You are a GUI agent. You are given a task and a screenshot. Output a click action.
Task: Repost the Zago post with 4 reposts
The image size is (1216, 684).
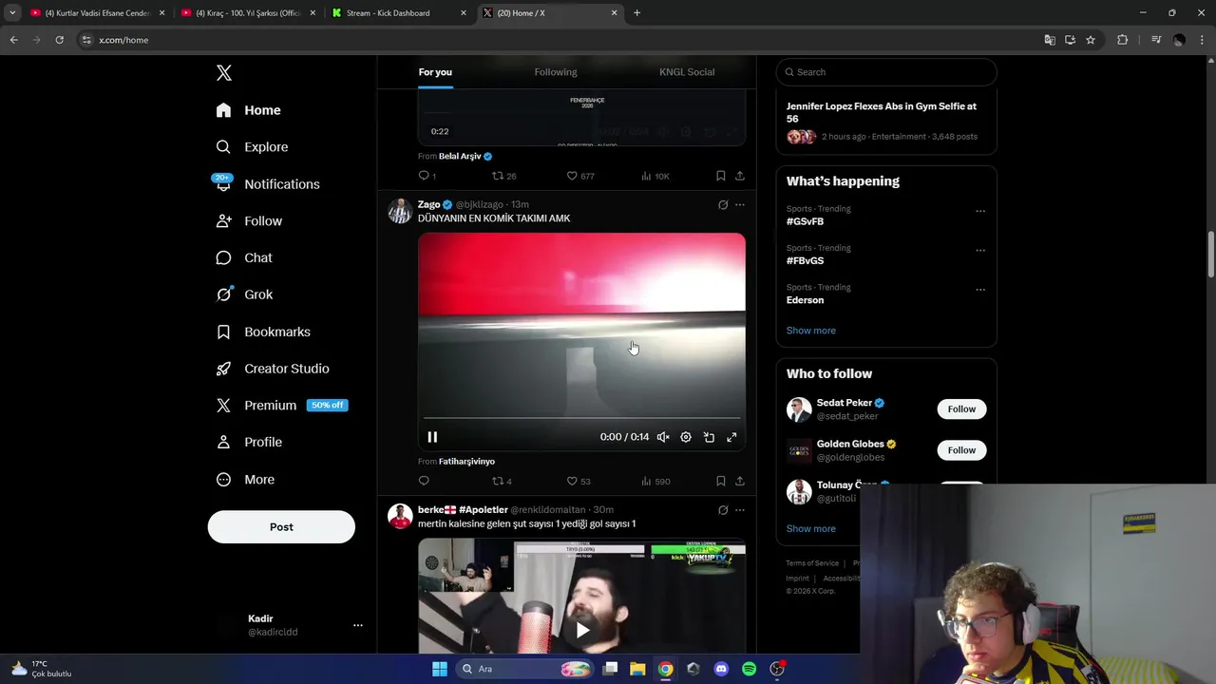[502, 481]
